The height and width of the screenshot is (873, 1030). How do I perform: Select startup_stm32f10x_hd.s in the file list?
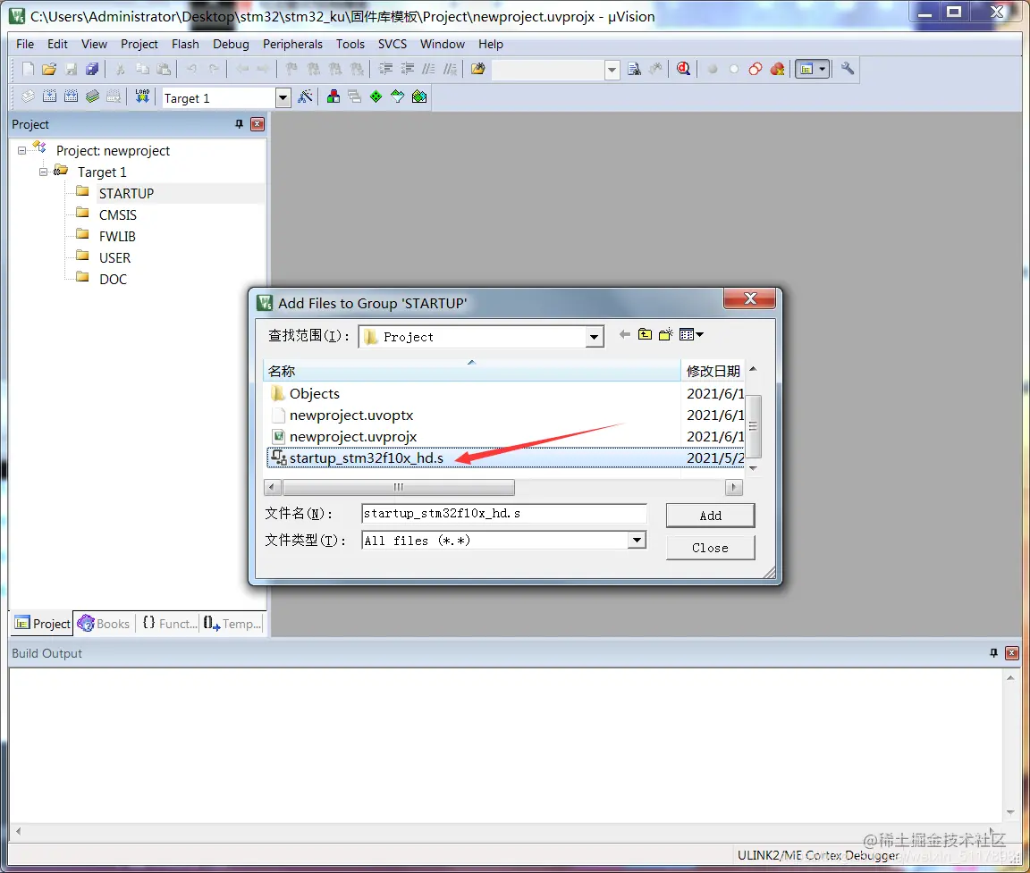366,458
